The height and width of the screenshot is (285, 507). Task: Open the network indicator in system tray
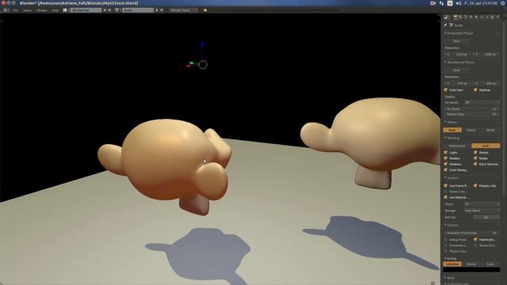441,3
